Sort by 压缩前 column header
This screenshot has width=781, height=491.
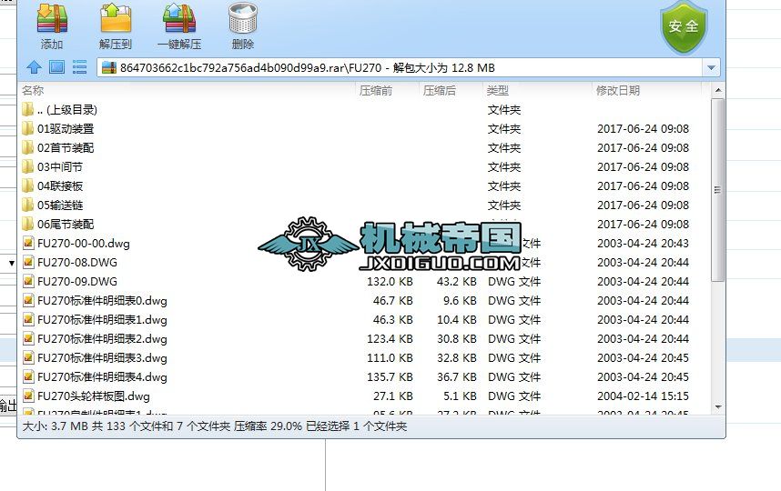click(376, 91)
